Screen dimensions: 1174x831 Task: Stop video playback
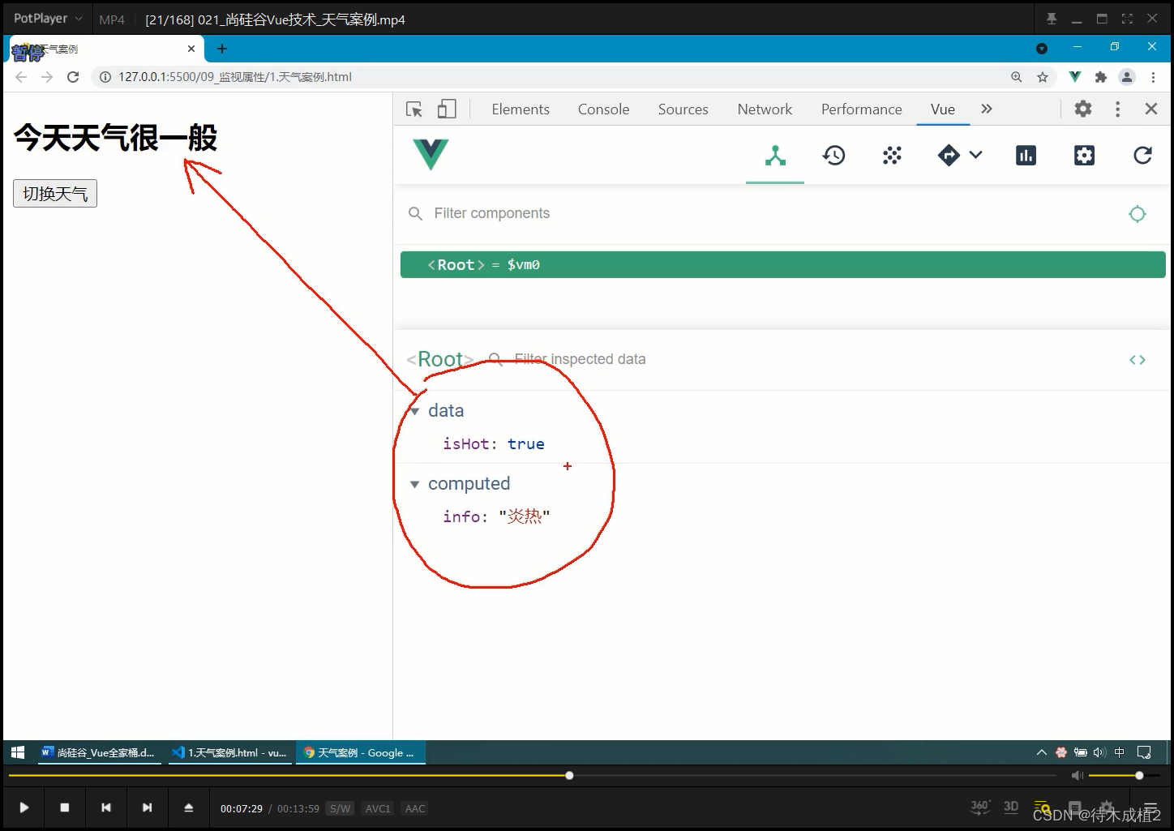65,807
